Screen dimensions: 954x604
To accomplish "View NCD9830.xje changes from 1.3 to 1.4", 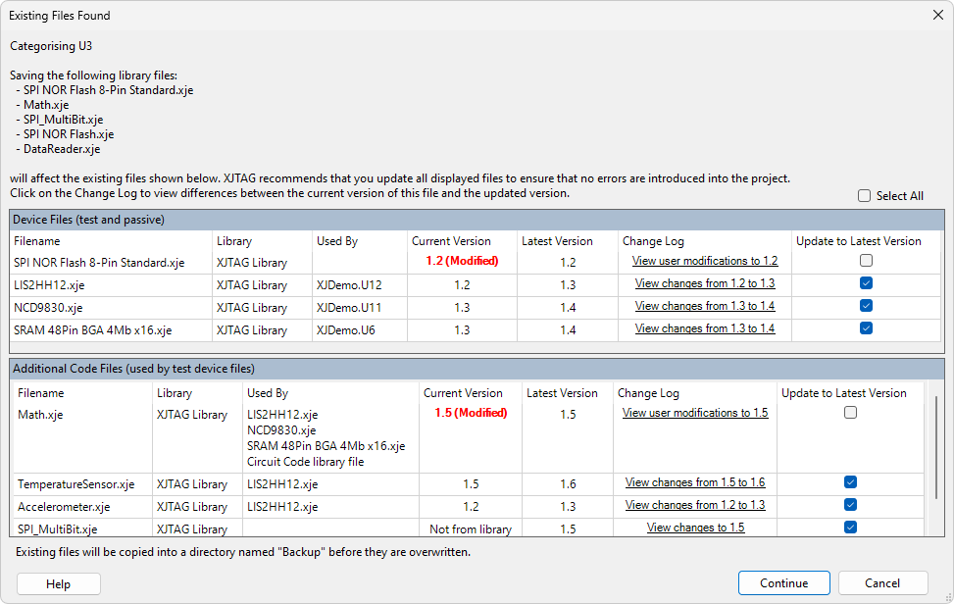I will click(705, 306).
